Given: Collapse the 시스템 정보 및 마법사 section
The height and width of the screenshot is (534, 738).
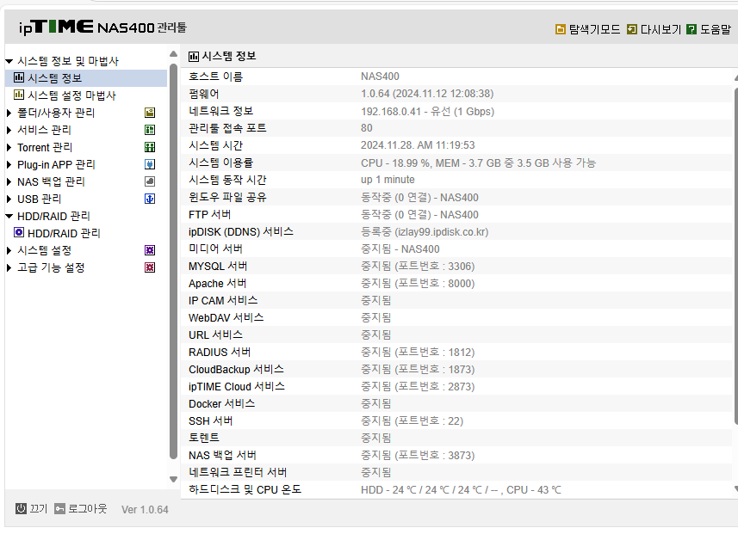Looking at the screenshot, I should tap(9, 61).
